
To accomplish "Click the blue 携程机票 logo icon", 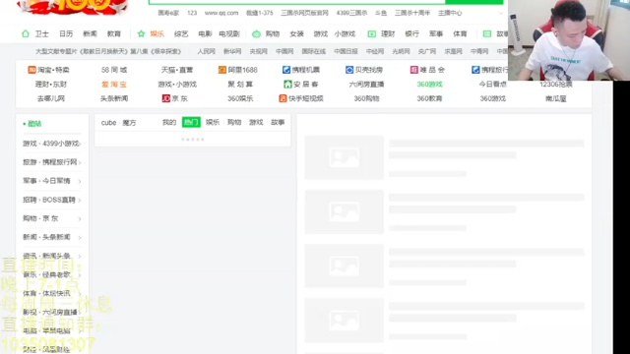I will [286, 70].
